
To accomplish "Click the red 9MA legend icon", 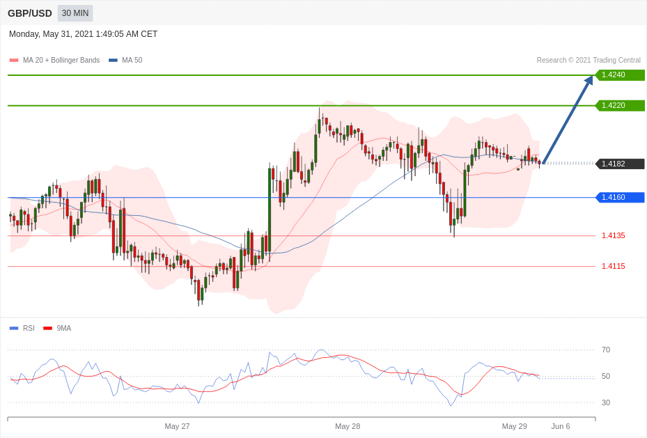I will pyautogui.click(x=47, y=328).
